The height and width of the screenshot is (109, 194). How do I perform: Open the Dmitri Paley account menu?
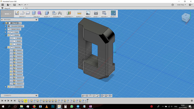pos(181,5)
